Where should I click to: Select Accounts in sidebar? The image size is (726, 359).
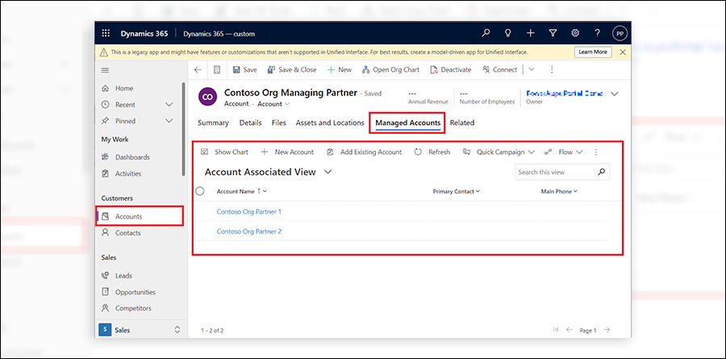click(x=140, y=217)
